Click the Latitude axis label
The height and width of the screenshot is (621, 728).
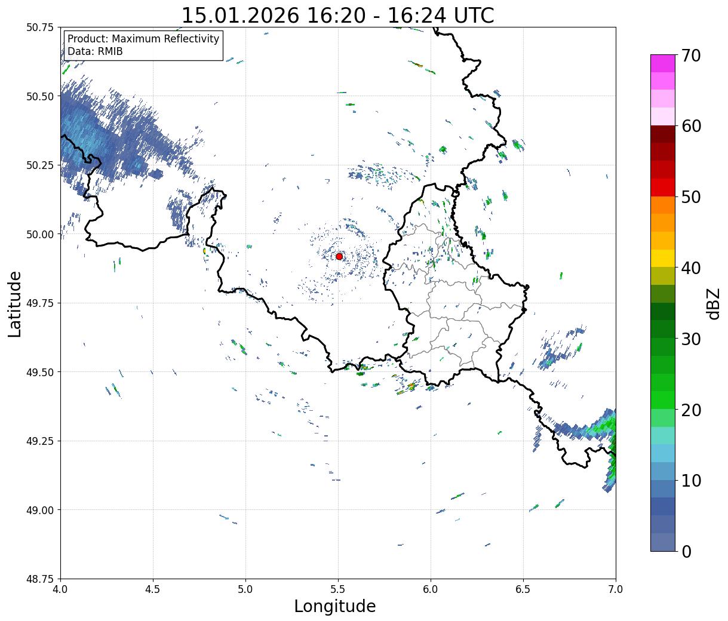(15, 303)
